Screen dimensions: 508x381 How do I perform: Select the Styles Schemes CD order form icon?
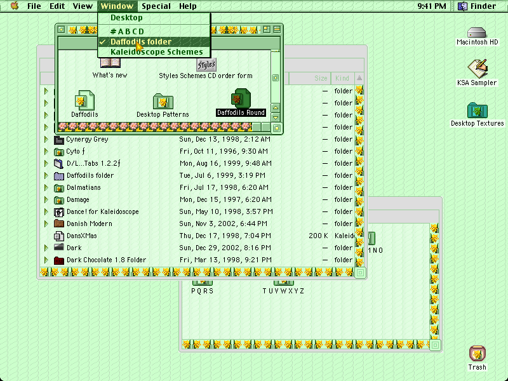coord(206,65)
